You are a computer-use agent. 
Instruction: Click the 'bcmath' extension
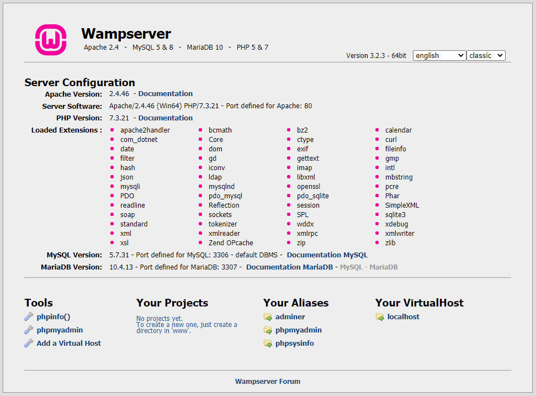(x=220, y=130)
